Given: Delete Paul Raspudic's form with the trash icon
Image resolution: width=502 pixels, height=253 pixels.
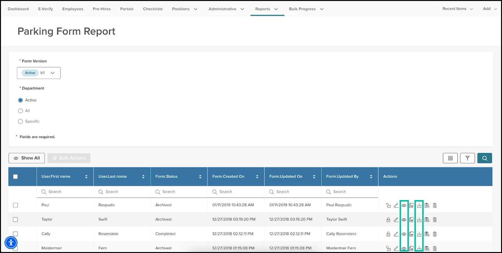Looking at the screenshot, I should click(435, 205).
